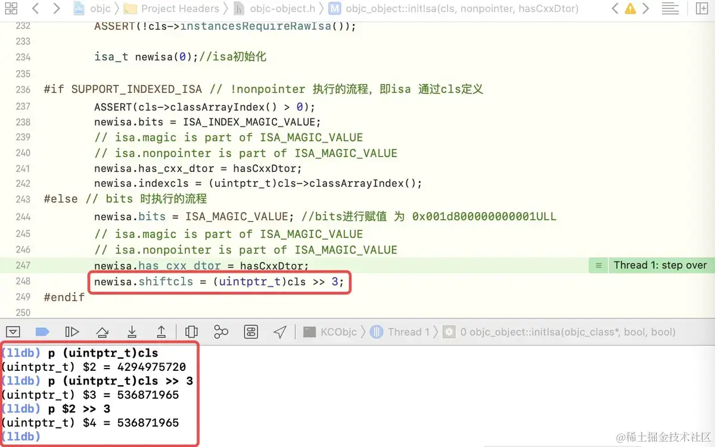Click the isa_t newisa(0); line
Viewport: 715px width, 447px height.
[x=180, y=58]
